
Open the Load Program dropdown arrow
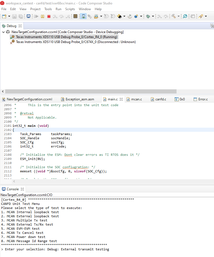click(x=101, y=16)
